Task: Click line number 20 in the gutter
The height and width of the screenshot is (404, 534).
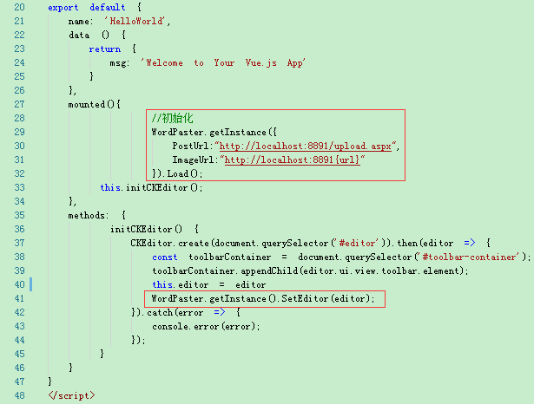Action: 19,7
